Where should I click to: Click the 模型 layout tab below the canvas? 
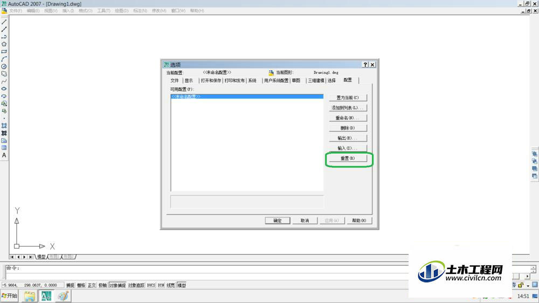[42, 257]
